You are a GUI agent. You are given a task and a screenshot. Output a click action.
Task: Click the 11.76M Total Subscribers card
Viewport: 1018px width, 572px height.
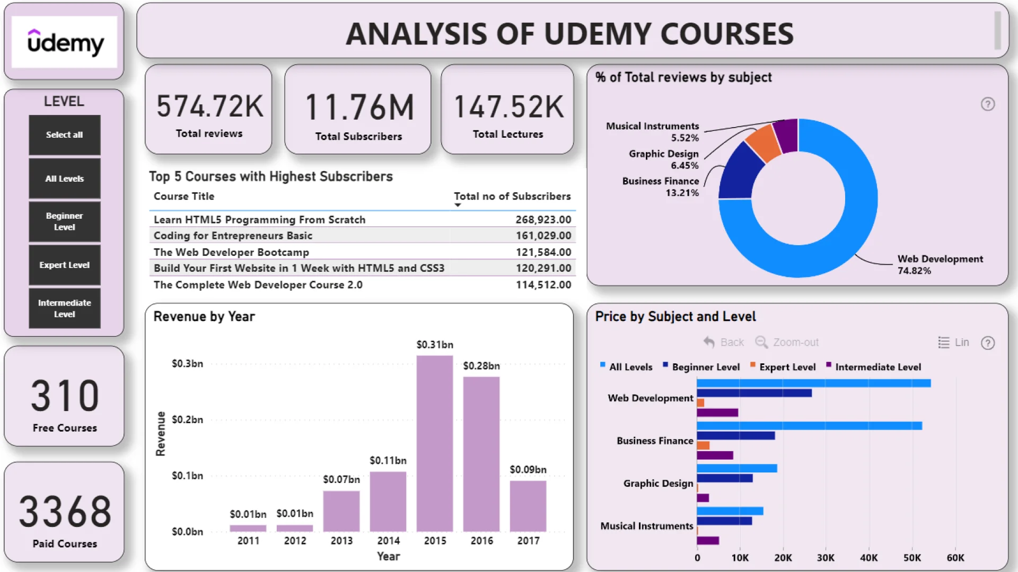tap(358, 110)
